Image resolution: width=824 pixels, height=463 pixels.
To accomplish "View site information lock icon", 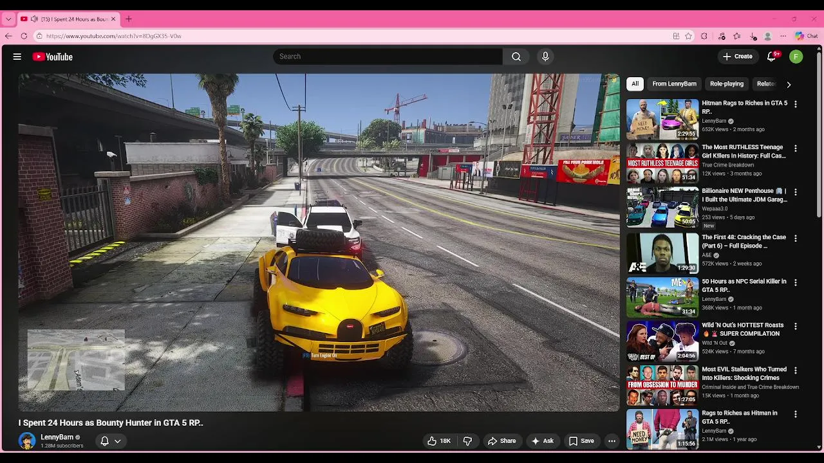I will click(x=39, y=36).
